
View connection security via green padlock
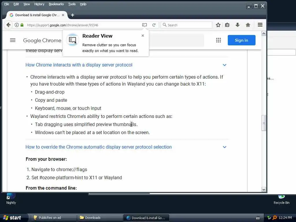[x=22, y=25]
